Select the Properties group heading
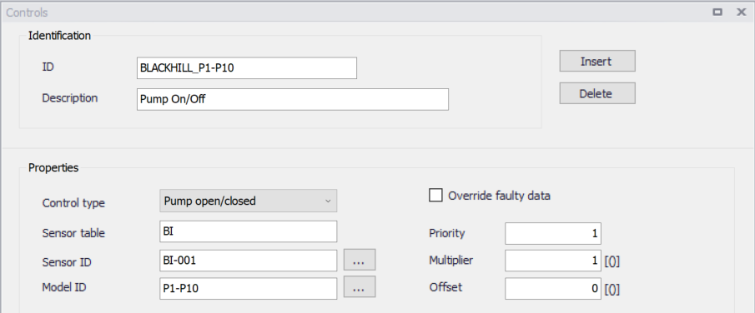This screenshot has height=313, width=755. [x=53, y=168]
